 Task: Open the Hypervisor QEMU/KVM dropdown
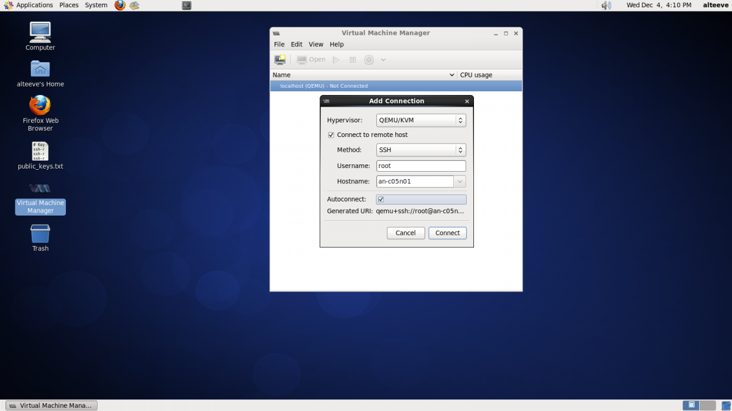[421, 121]
